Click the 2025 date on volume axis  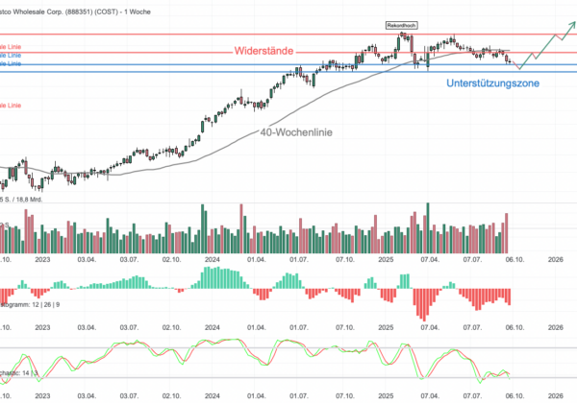pos(387,258)
